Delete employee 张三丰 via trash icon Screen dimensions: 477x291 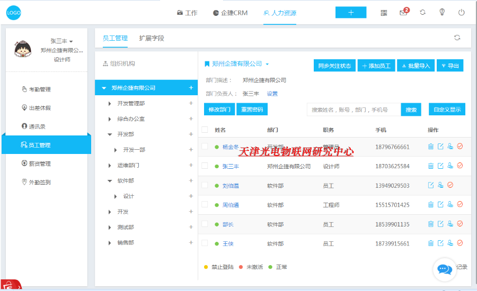[431, 166]
